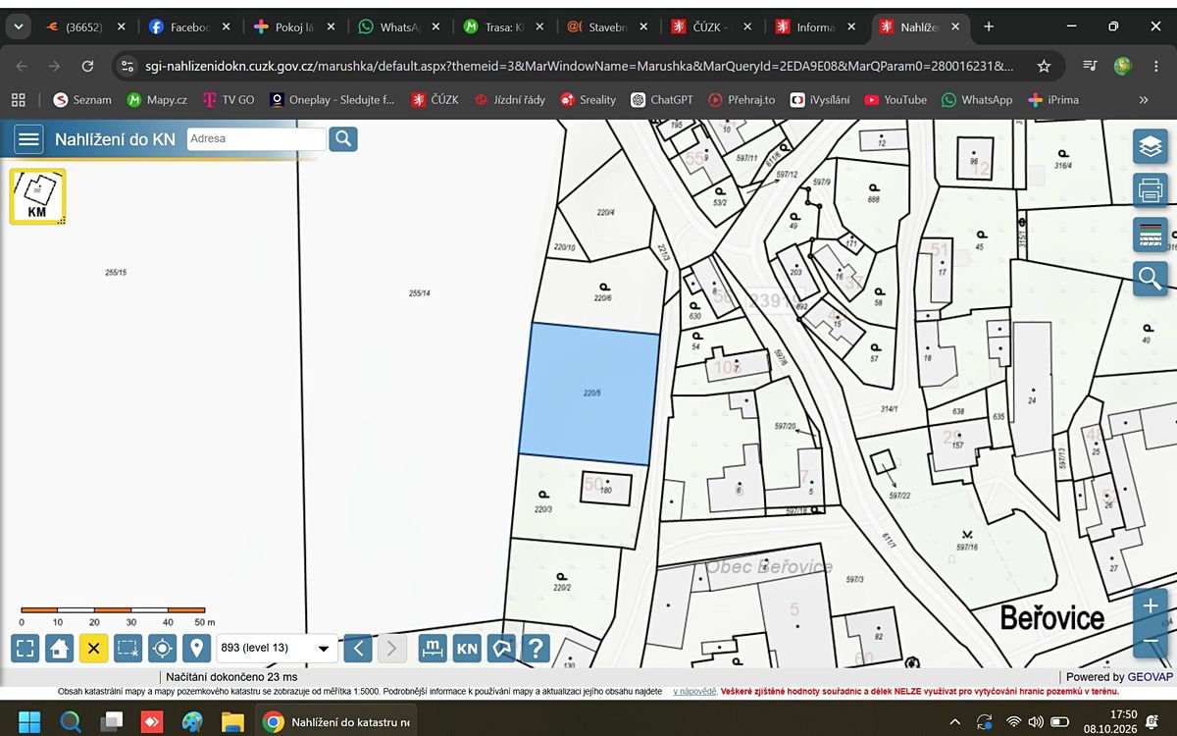This screenshot has width=1177, height=736.
Task: Clear selection with the yellow X button
Action: (x=93, y=648)
